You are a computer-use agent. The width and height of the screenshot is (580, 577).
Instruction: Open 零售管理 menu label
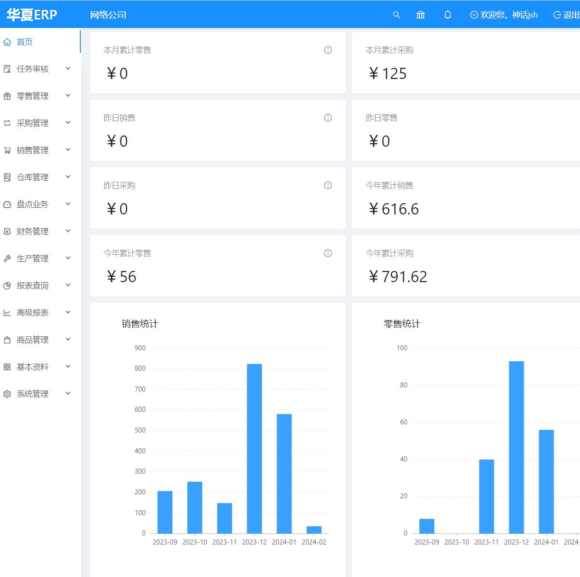(32, 96)
